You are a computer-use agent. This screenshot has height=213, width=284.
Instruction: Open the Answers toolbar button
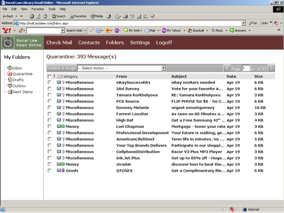pos(238,31)
